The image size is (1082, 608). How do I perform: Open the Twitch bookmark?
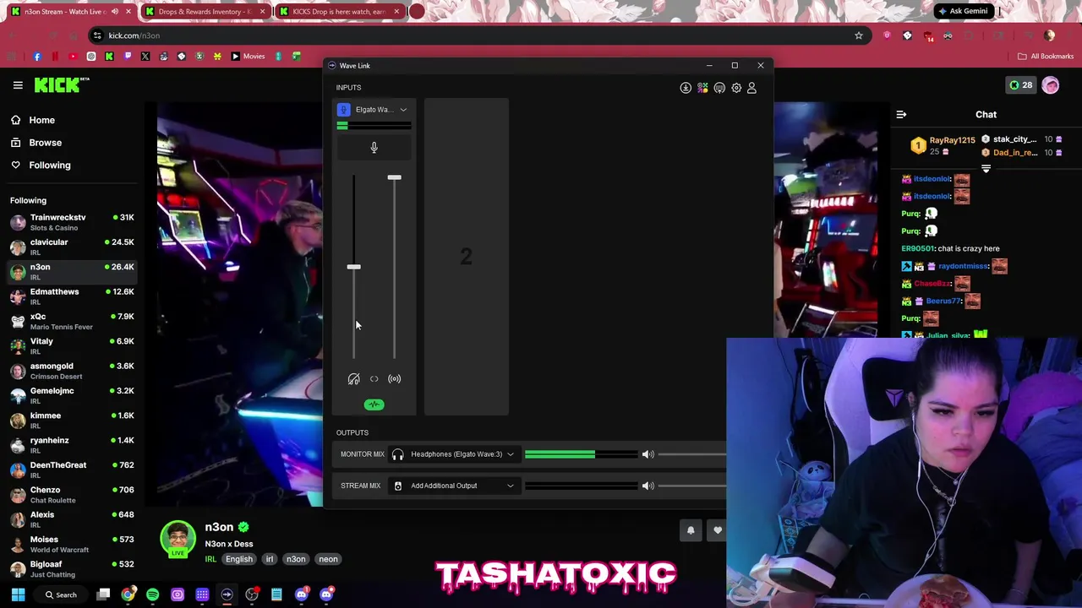click(127, 57)
